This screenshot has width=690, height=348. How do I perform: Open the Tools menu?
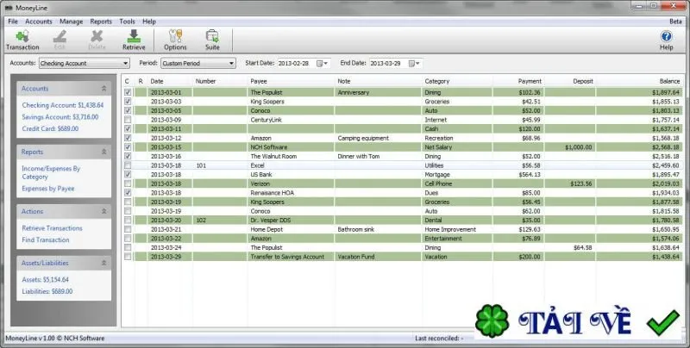127,22
